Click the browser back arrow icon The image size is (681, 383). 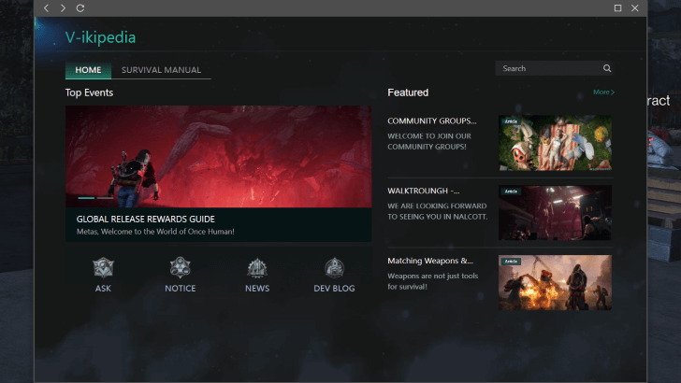pyautogui.click(x=47, y=8)
